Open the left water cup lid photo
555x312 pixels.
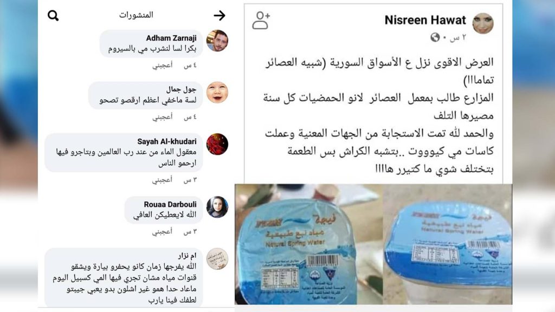pos(309,244)
